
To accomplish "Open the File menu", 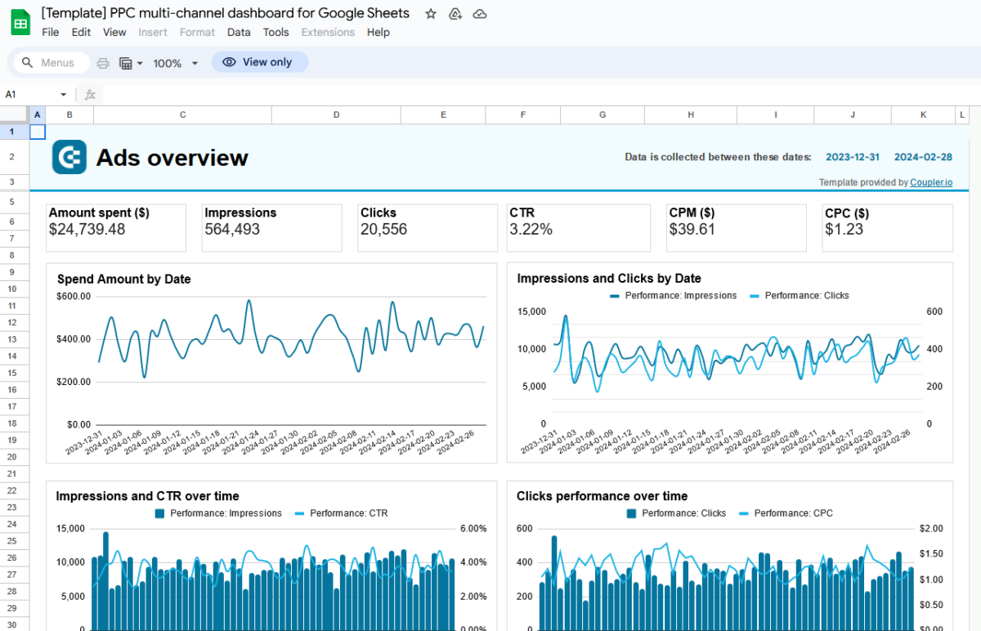I will [x=51, y=32].
